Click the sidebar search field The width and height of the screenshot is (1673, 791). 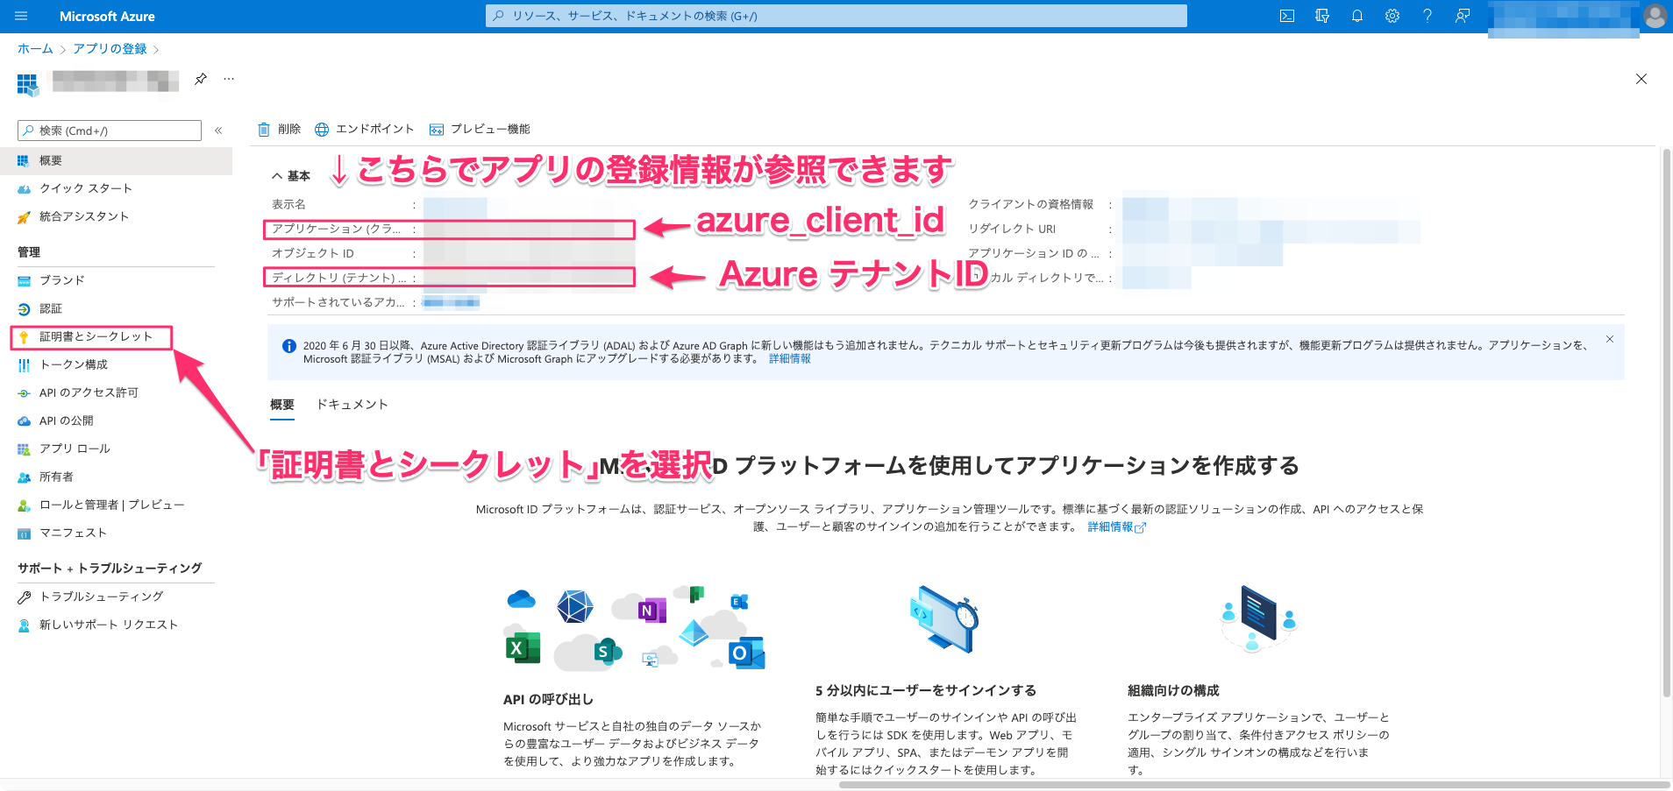[110, 131]
